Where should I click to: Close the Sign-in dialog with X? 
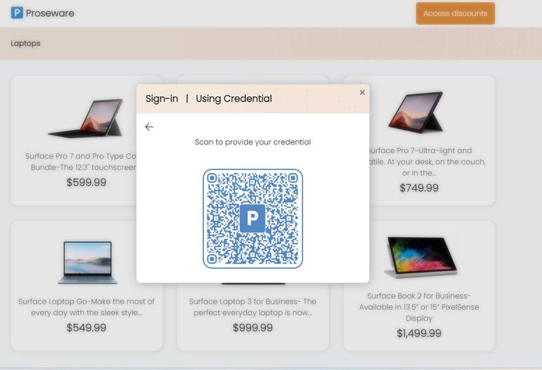362,92
